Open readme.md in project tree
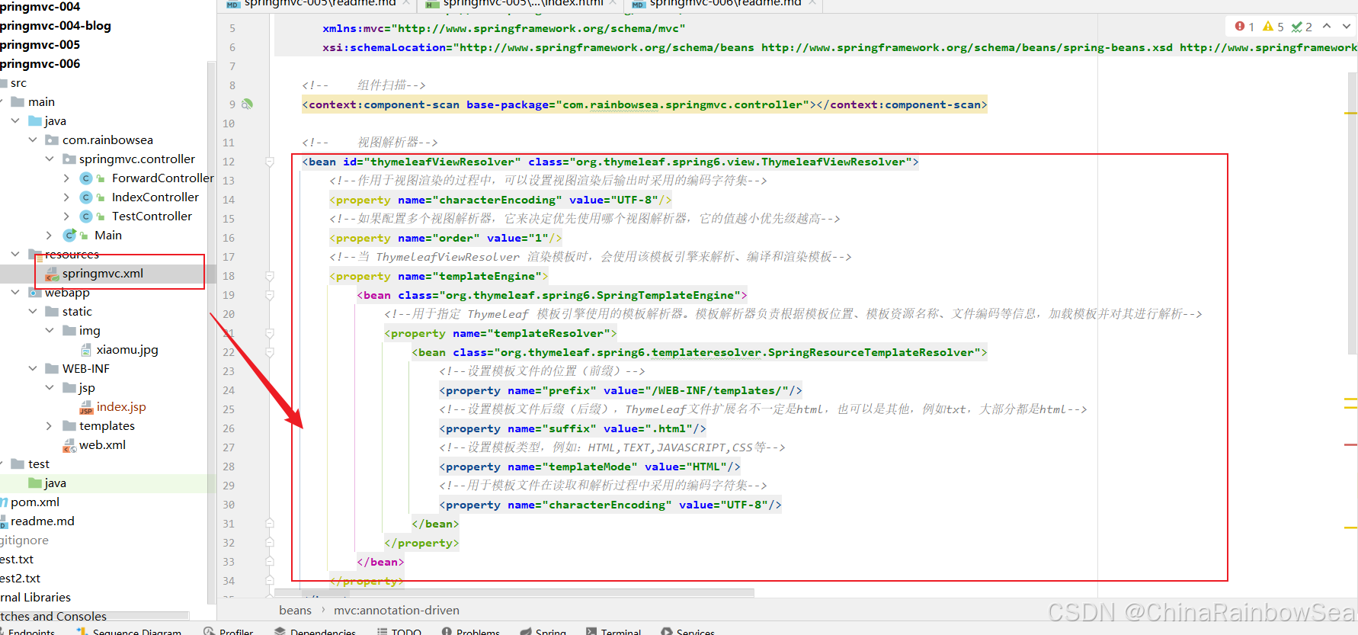1358x635 pixels. point(37,521)
